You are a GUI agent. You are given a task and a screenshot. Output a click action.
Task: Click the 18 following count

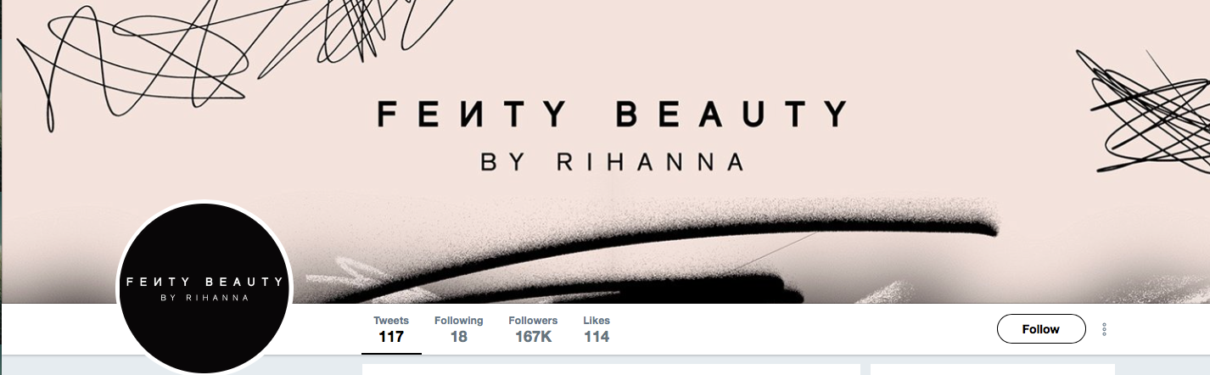459,337
